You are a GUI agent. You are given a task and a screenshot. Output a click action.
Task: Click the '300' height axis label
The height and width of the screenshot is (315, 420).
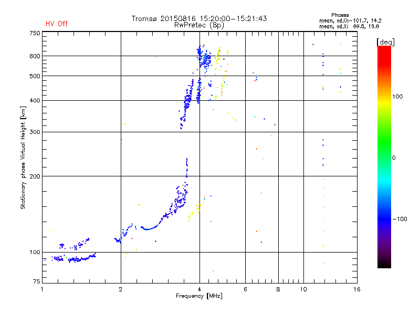coord(35,132)
